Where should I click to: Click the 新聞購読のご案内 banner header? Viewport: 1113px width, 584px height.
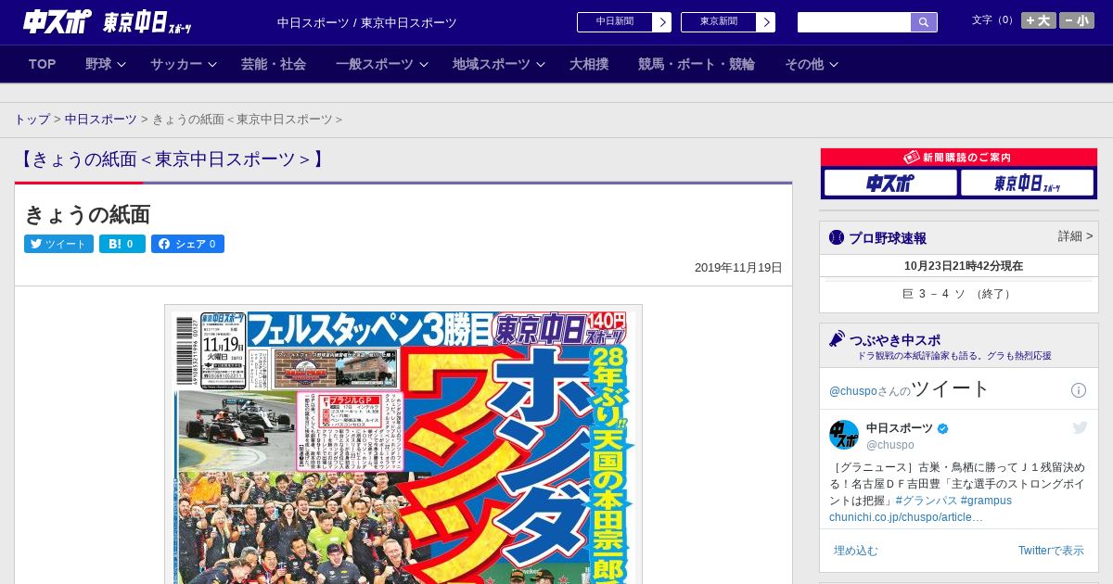coord(959,158)
